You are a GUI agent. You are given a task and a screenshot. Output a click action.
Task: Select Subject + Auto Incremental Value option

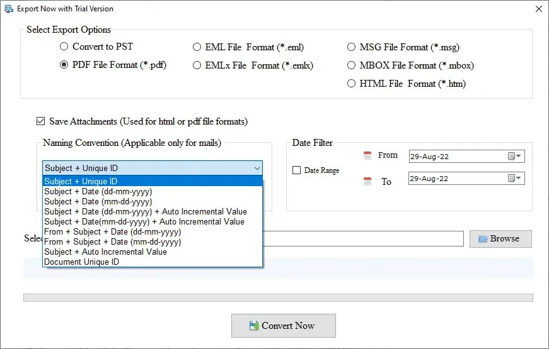tap(153, 252)
